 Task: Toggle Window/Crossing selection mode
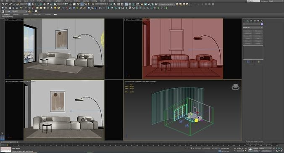pyautogui.click(x=40, y=4)
